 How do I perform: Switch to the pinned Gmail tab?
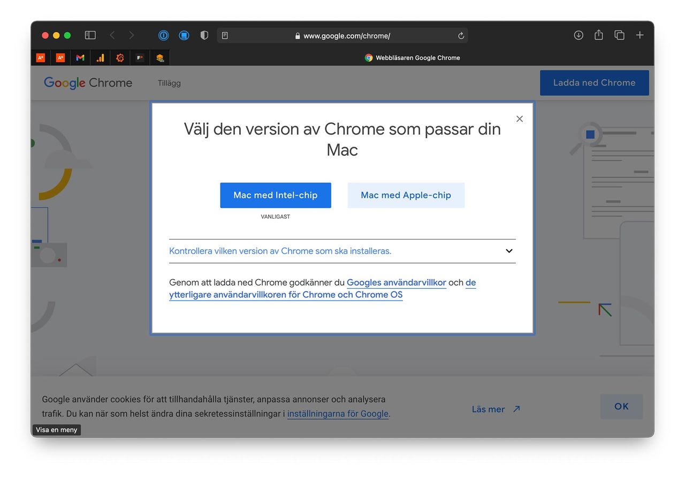80,58
